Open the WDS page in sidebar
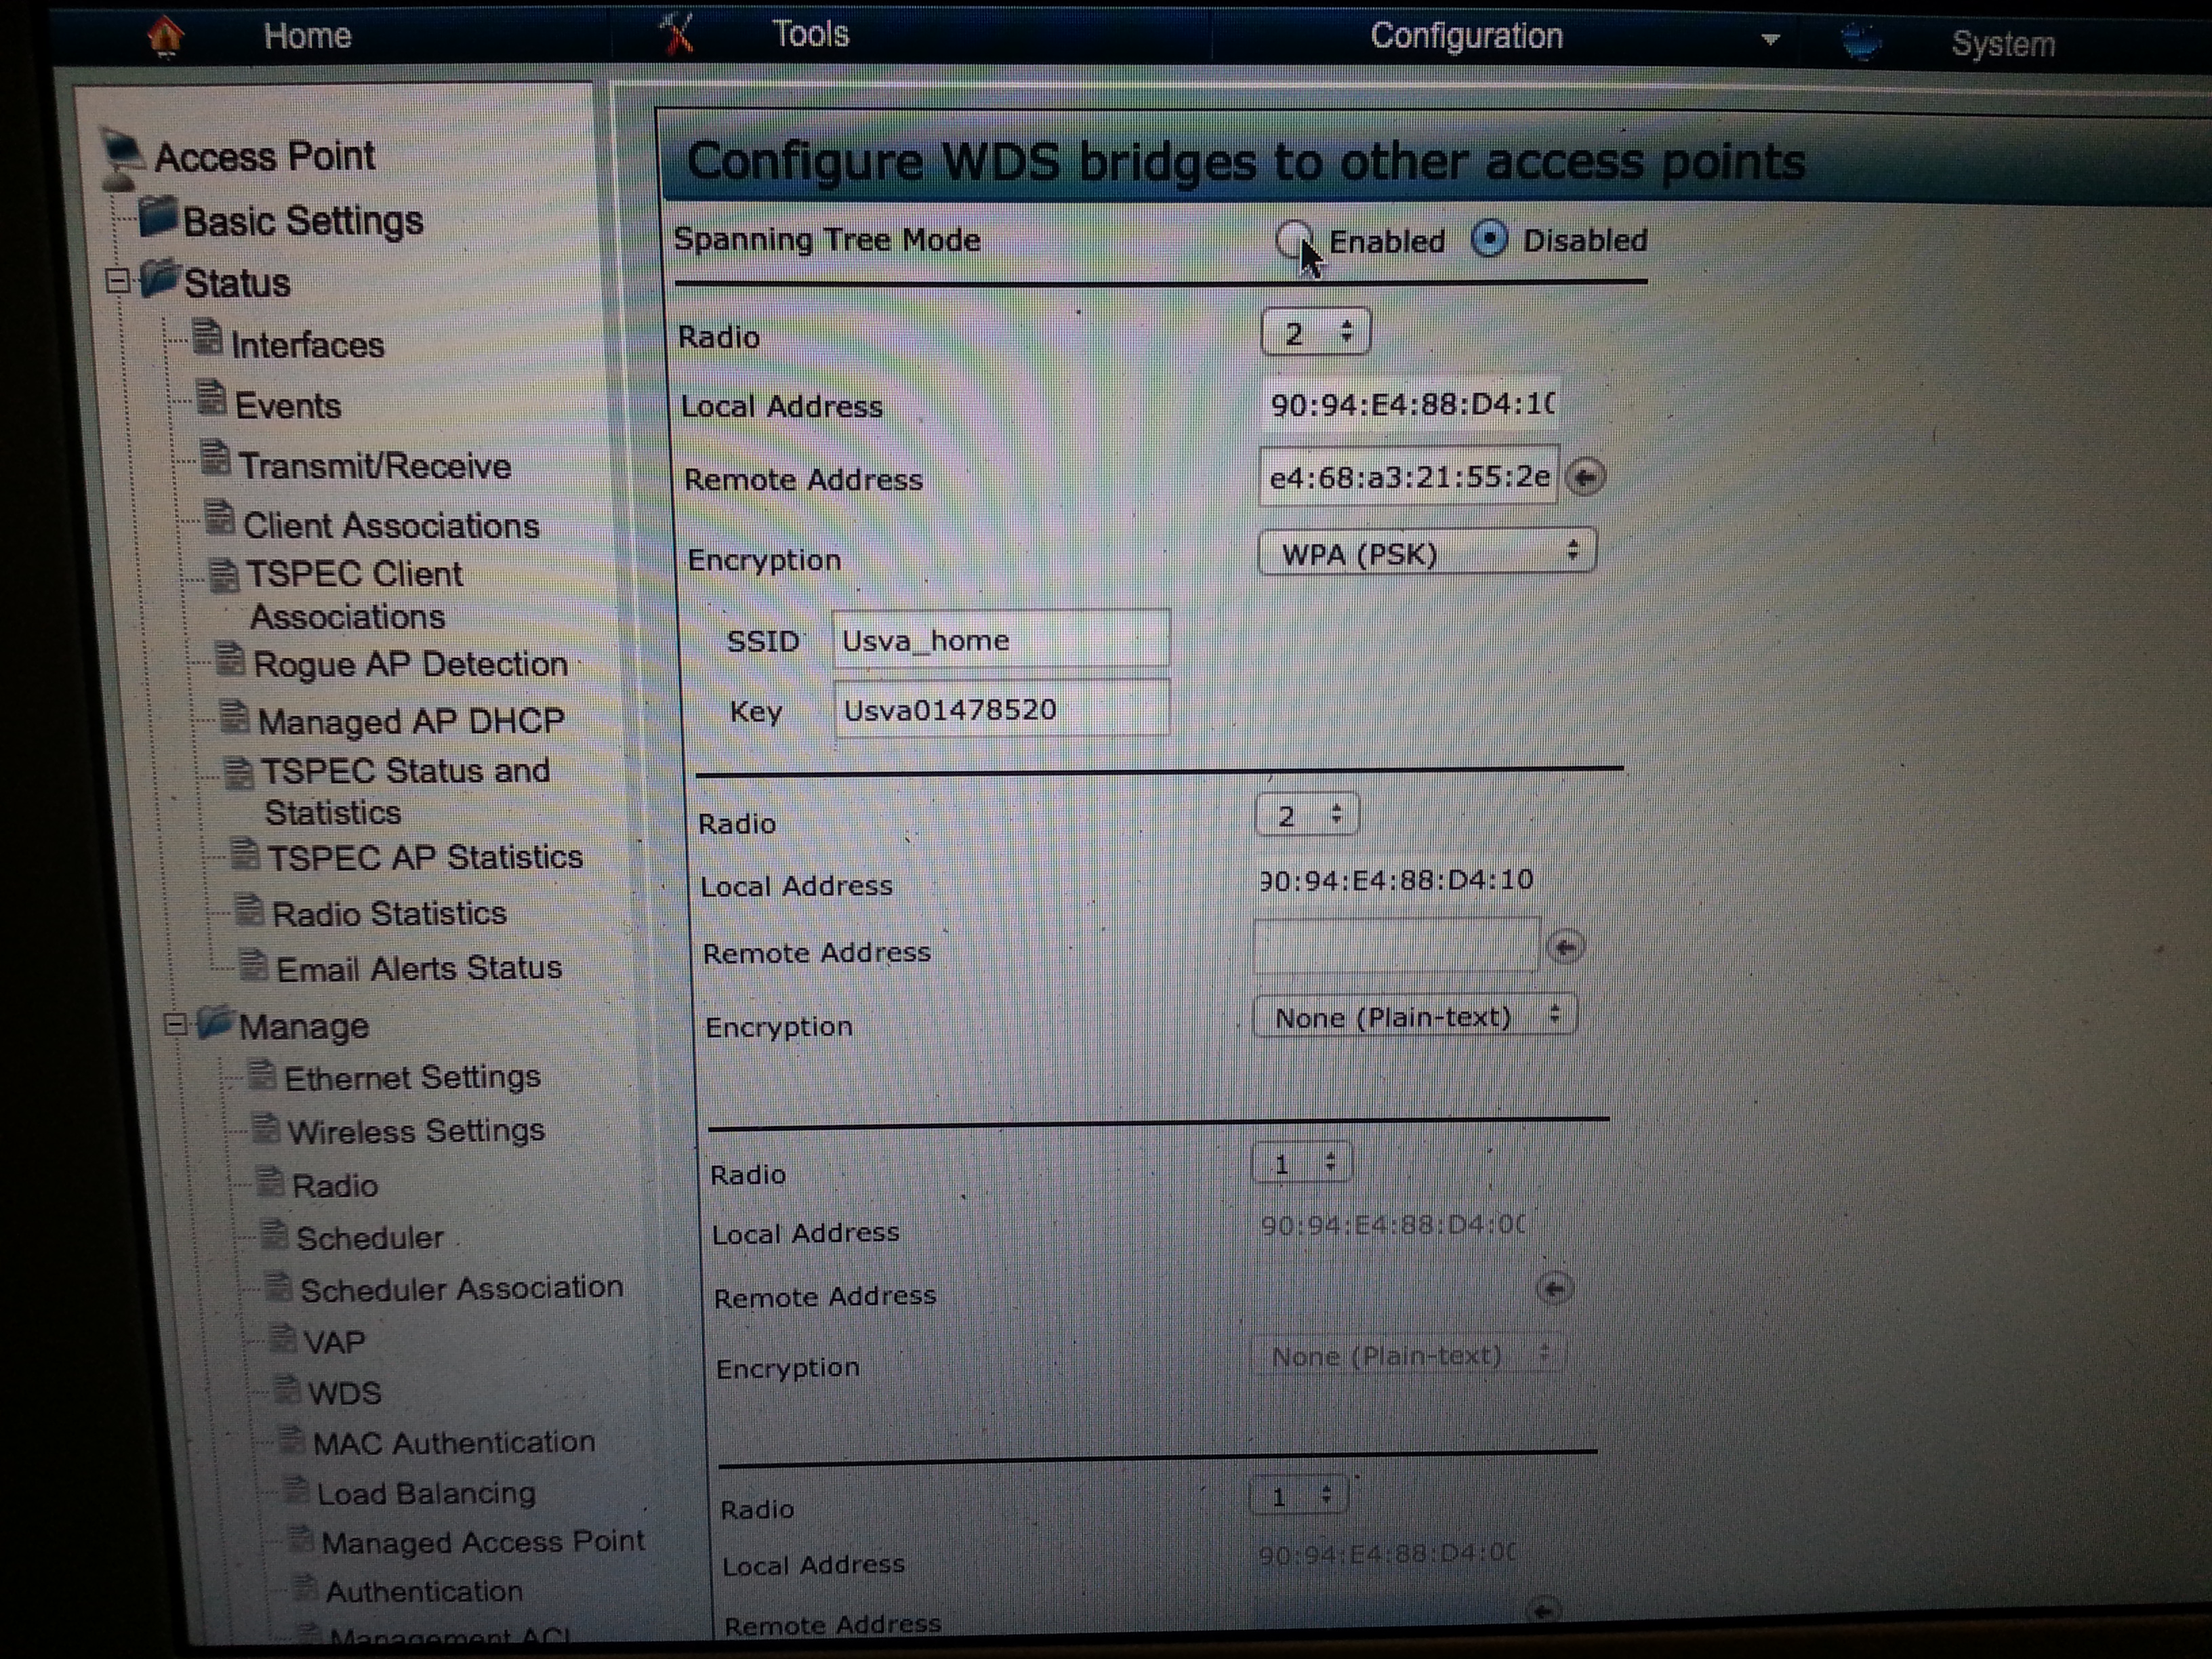The width and height of the screenshot is (2212, 1659). (344, 1393)
